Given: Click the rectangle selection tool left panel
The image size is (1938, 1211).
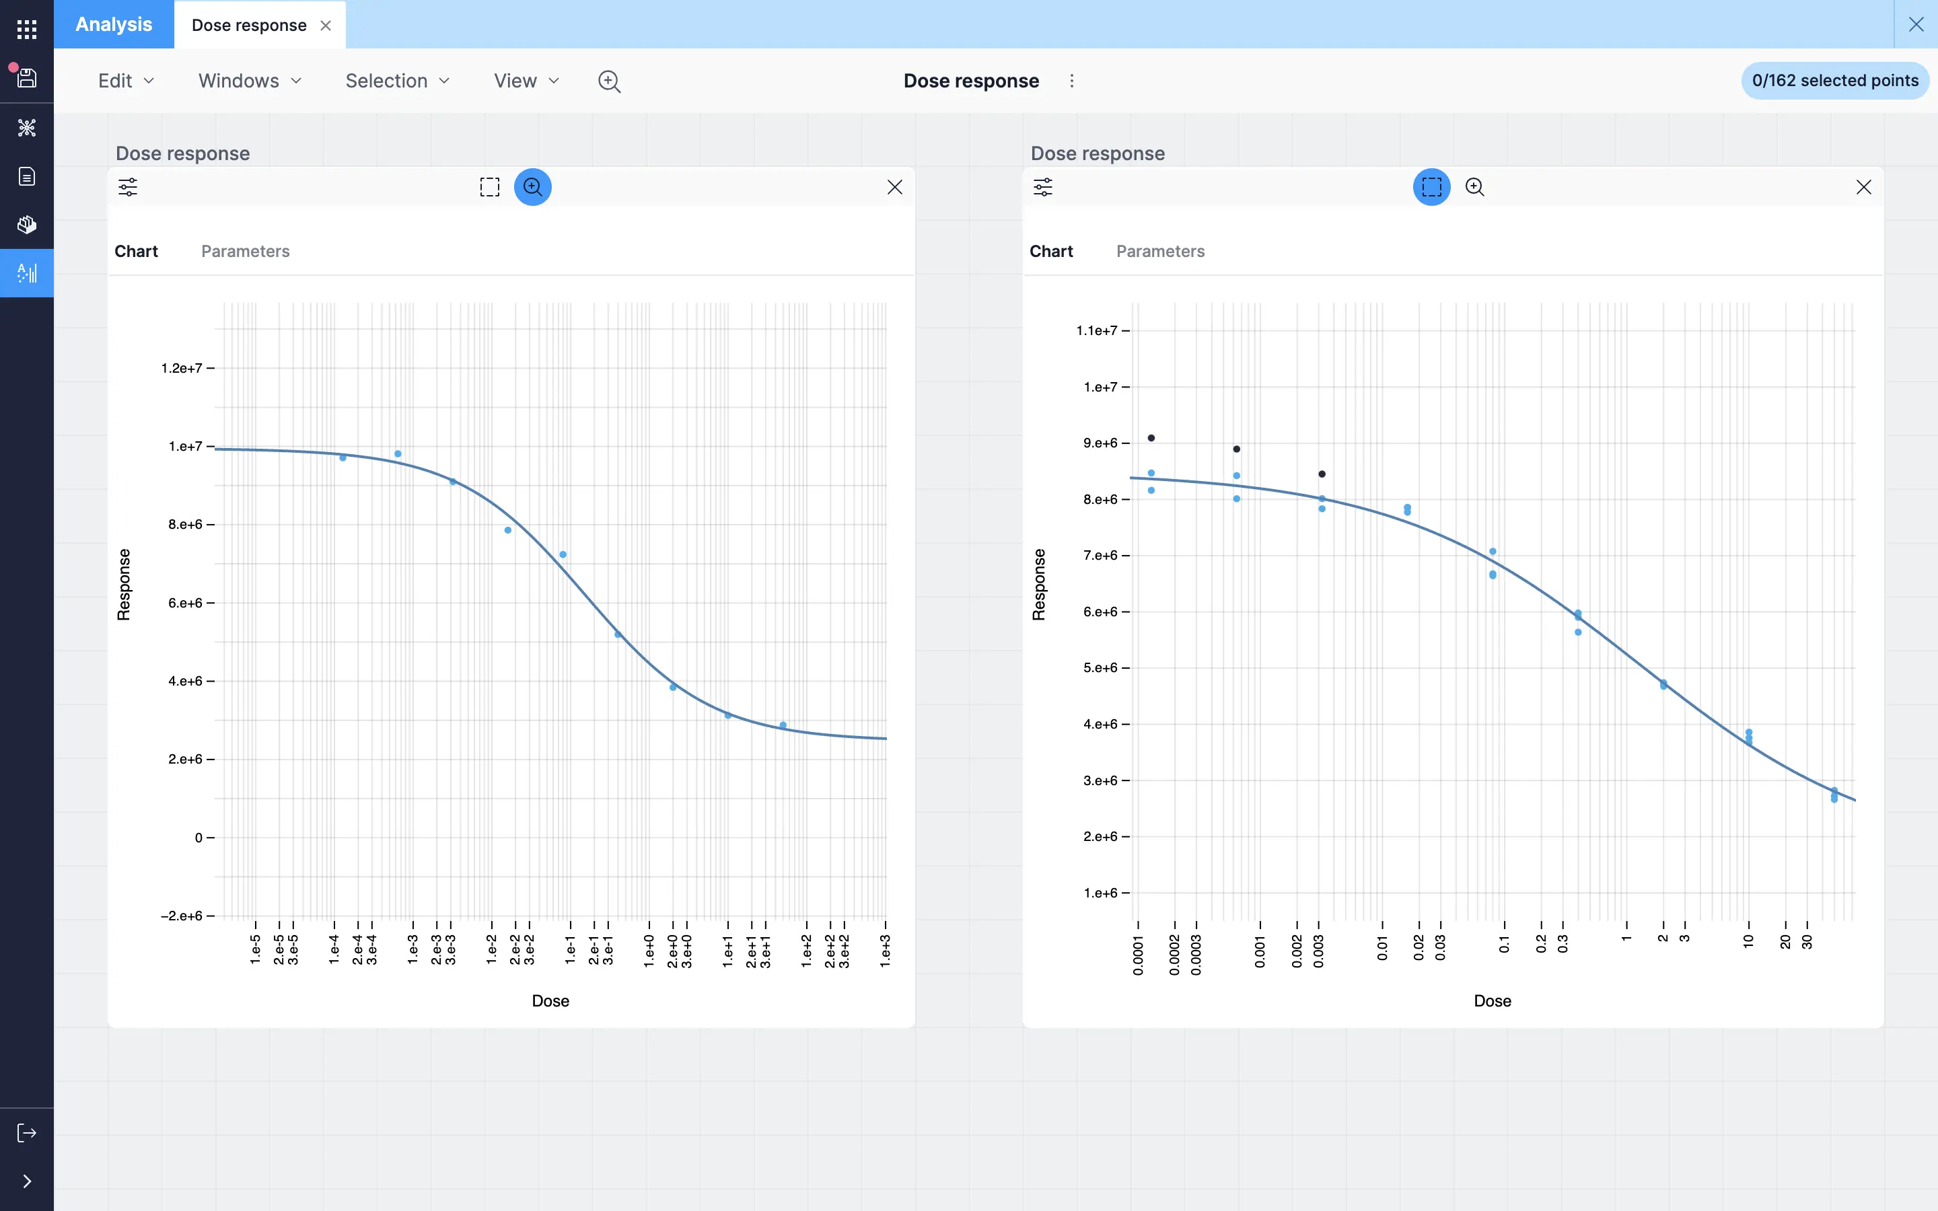Looking at the screenshot, I should 489,187.
